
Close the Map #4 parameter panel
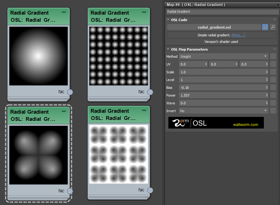[x=278, y=5]
